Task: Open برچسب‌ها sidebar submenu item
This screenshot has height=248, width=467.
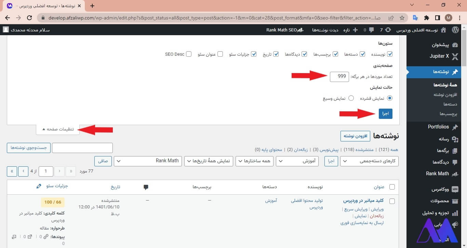Action: pos(449,114)
